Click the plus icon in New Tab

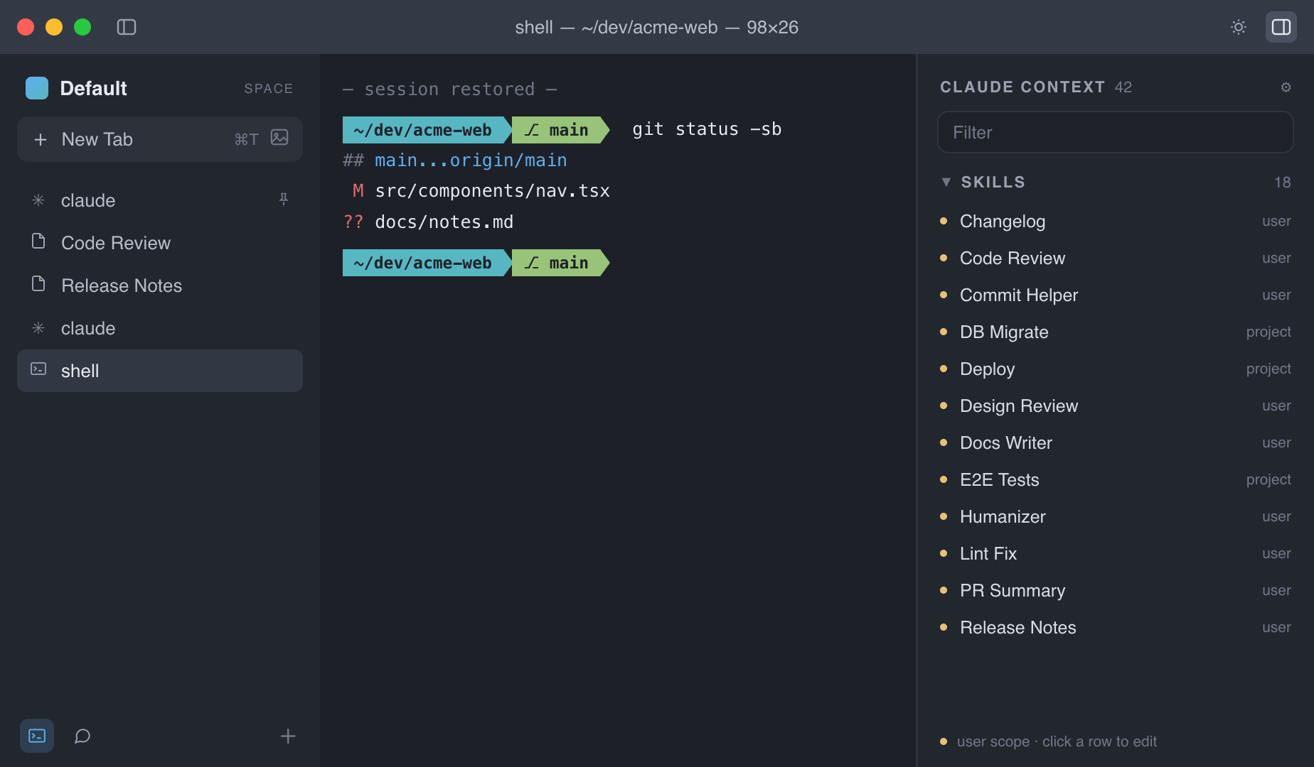41,139
